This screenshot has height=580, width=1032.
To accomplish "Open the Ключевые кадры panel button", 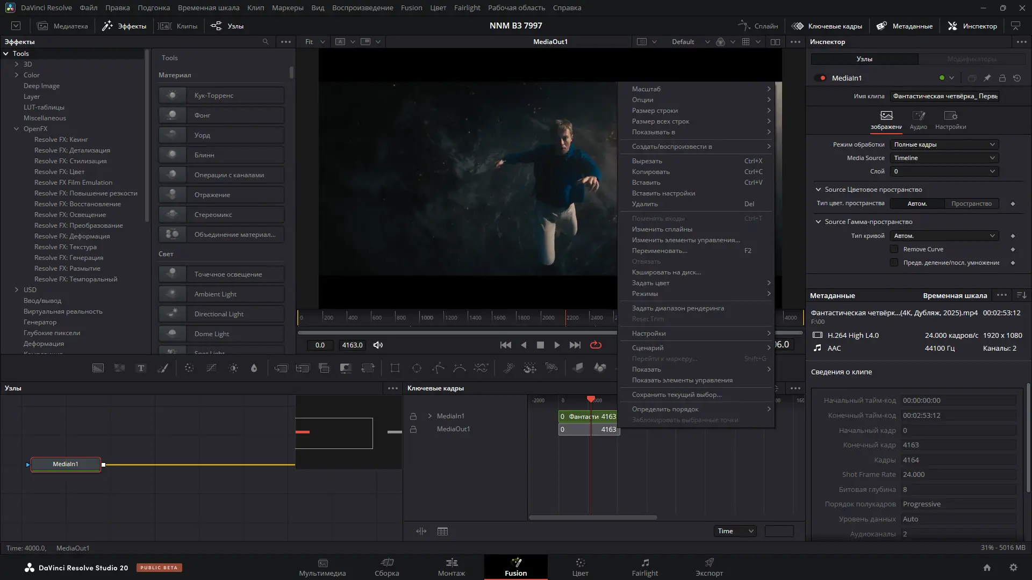I will [x=827, y=26].
